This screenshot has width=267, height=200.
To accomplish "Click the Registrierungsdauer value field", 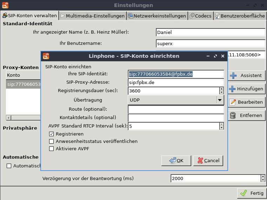I will [x=174, y=91].
